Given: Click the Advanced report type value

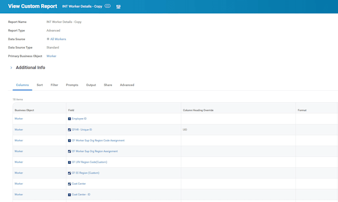Looking at the screenshot, I should (x=53, y=30).
